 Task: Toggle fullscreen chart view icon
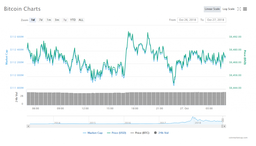click(239, 9)
